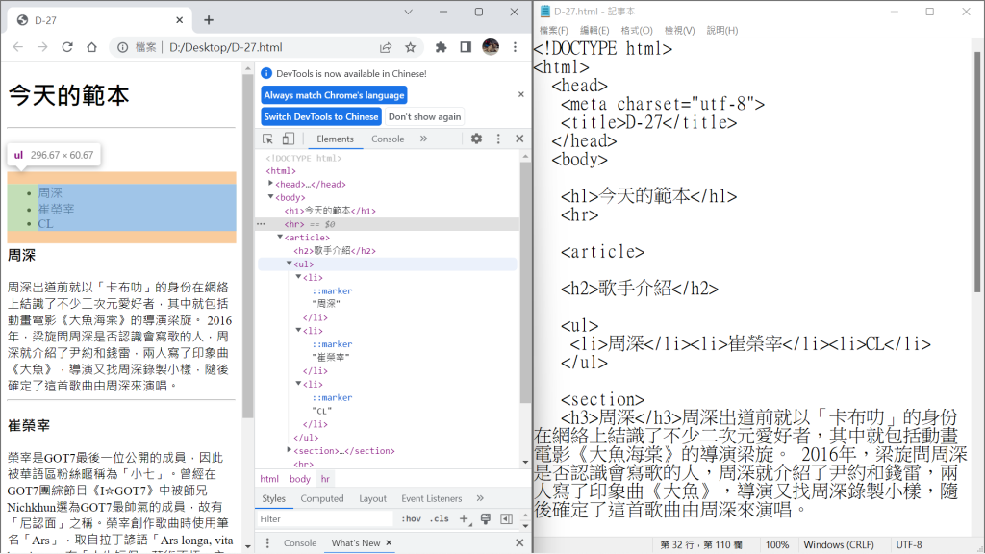985x554 pixels.
Task: Toggle Chrome side panel
Action: pos(466,47)
